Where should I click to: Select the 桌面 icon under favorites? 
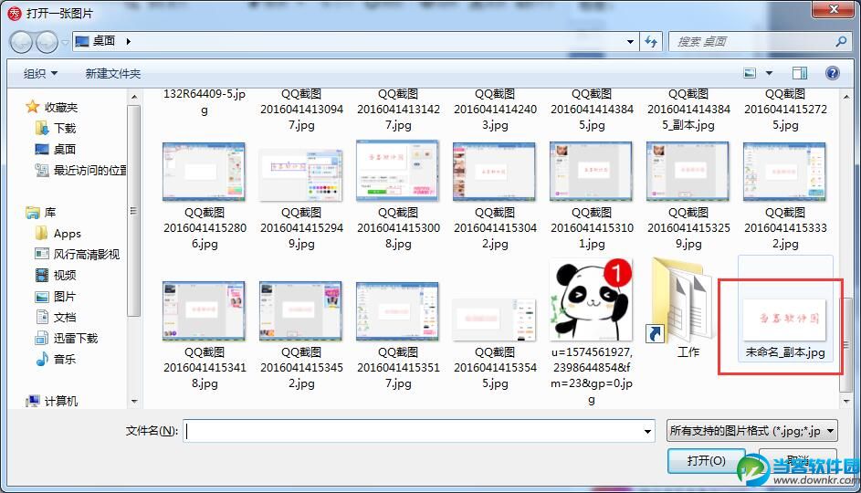[42, 149]
